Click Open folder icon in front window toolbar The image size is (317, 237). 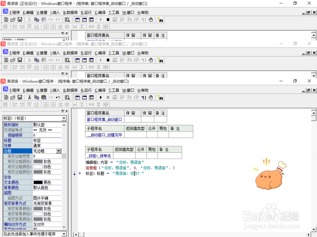click(13, 98)
